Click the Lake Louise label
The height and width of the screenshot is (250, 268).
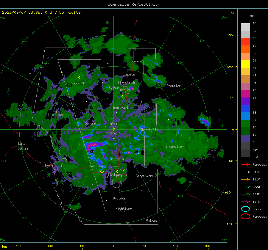pyautogui.click(x=23, y=146)
